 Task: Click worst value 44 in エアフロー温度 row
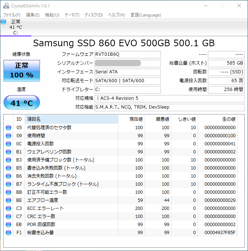pos(167,200)
